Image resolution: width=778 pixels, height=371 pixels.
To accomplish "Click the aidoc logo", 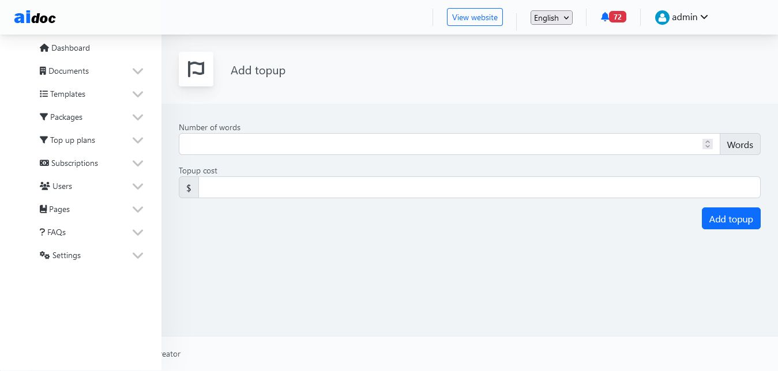I will (x=35, y=18).
